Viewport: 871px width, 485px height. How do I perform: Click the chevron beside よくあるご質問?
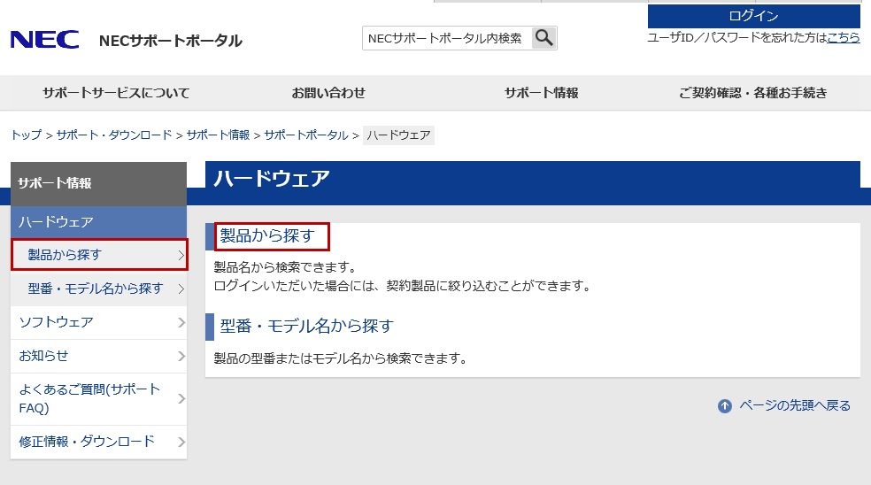coord(181,399)
